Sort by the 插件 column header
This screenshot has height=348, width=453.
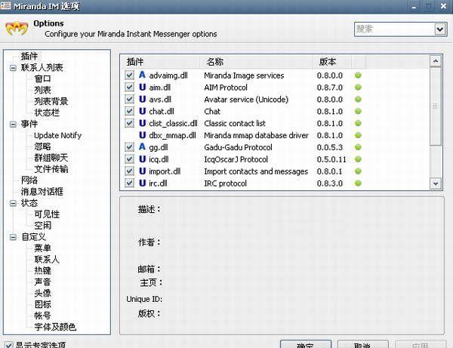[160, 62]
